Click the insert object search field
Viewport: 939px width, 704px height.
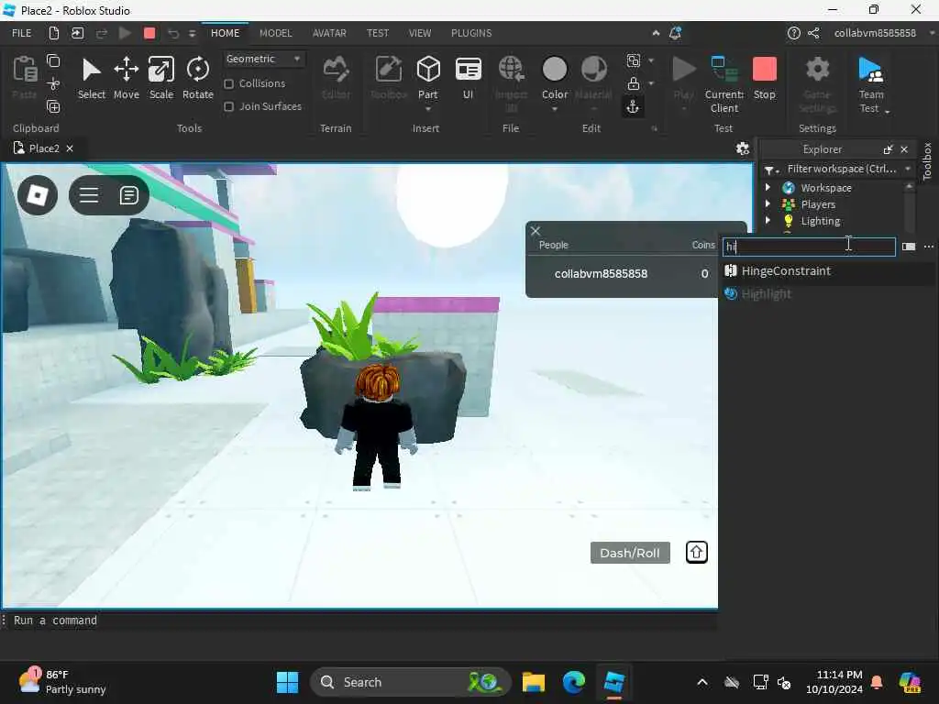click(x=809, y=247)
